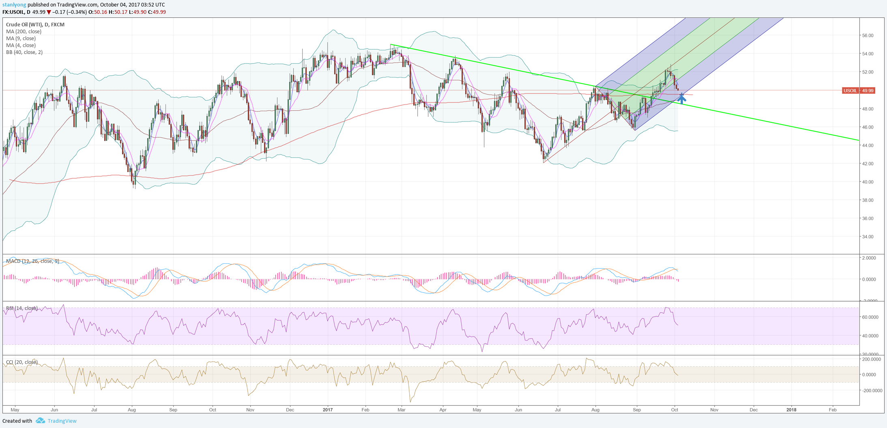Click the blue up arrow marker

[x=682, y=98]
